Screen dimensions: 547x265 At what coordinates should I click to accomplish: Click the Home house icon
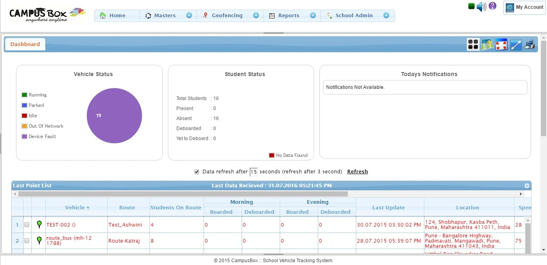[x=103, y=16]
